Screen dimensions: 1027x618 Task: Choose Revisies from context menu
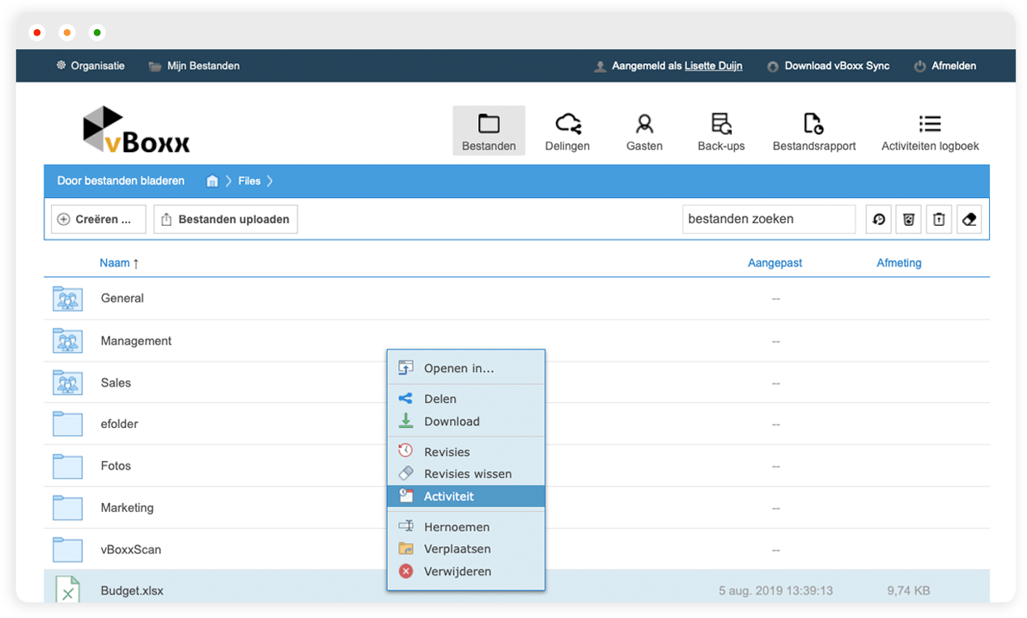[466, 452]
